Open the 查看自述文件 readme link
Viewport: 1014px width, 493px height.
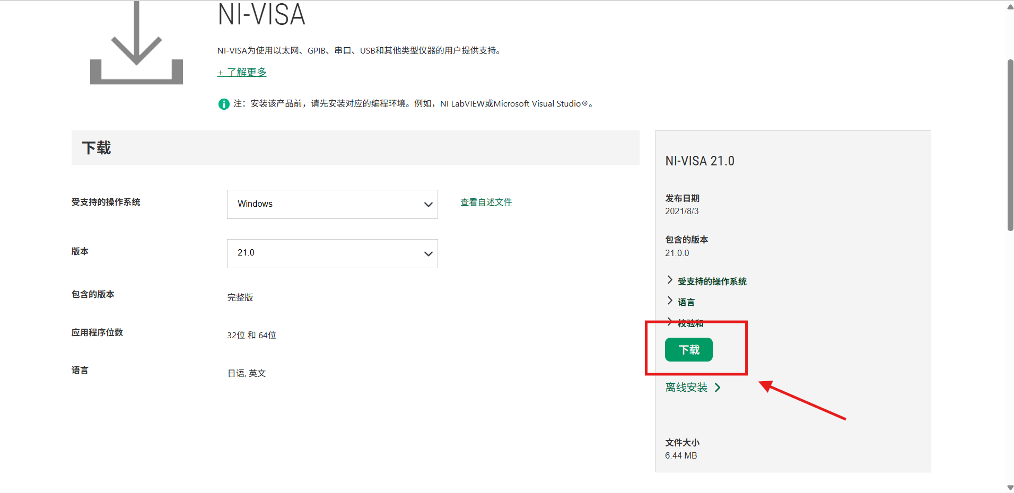point(485,202)
